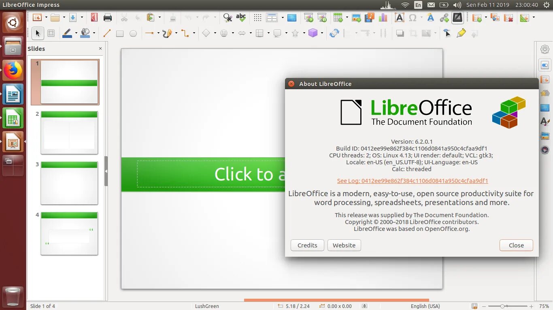Click the New Presentation icon
Viewport: 553px width, 310px height.
[37, 17]
